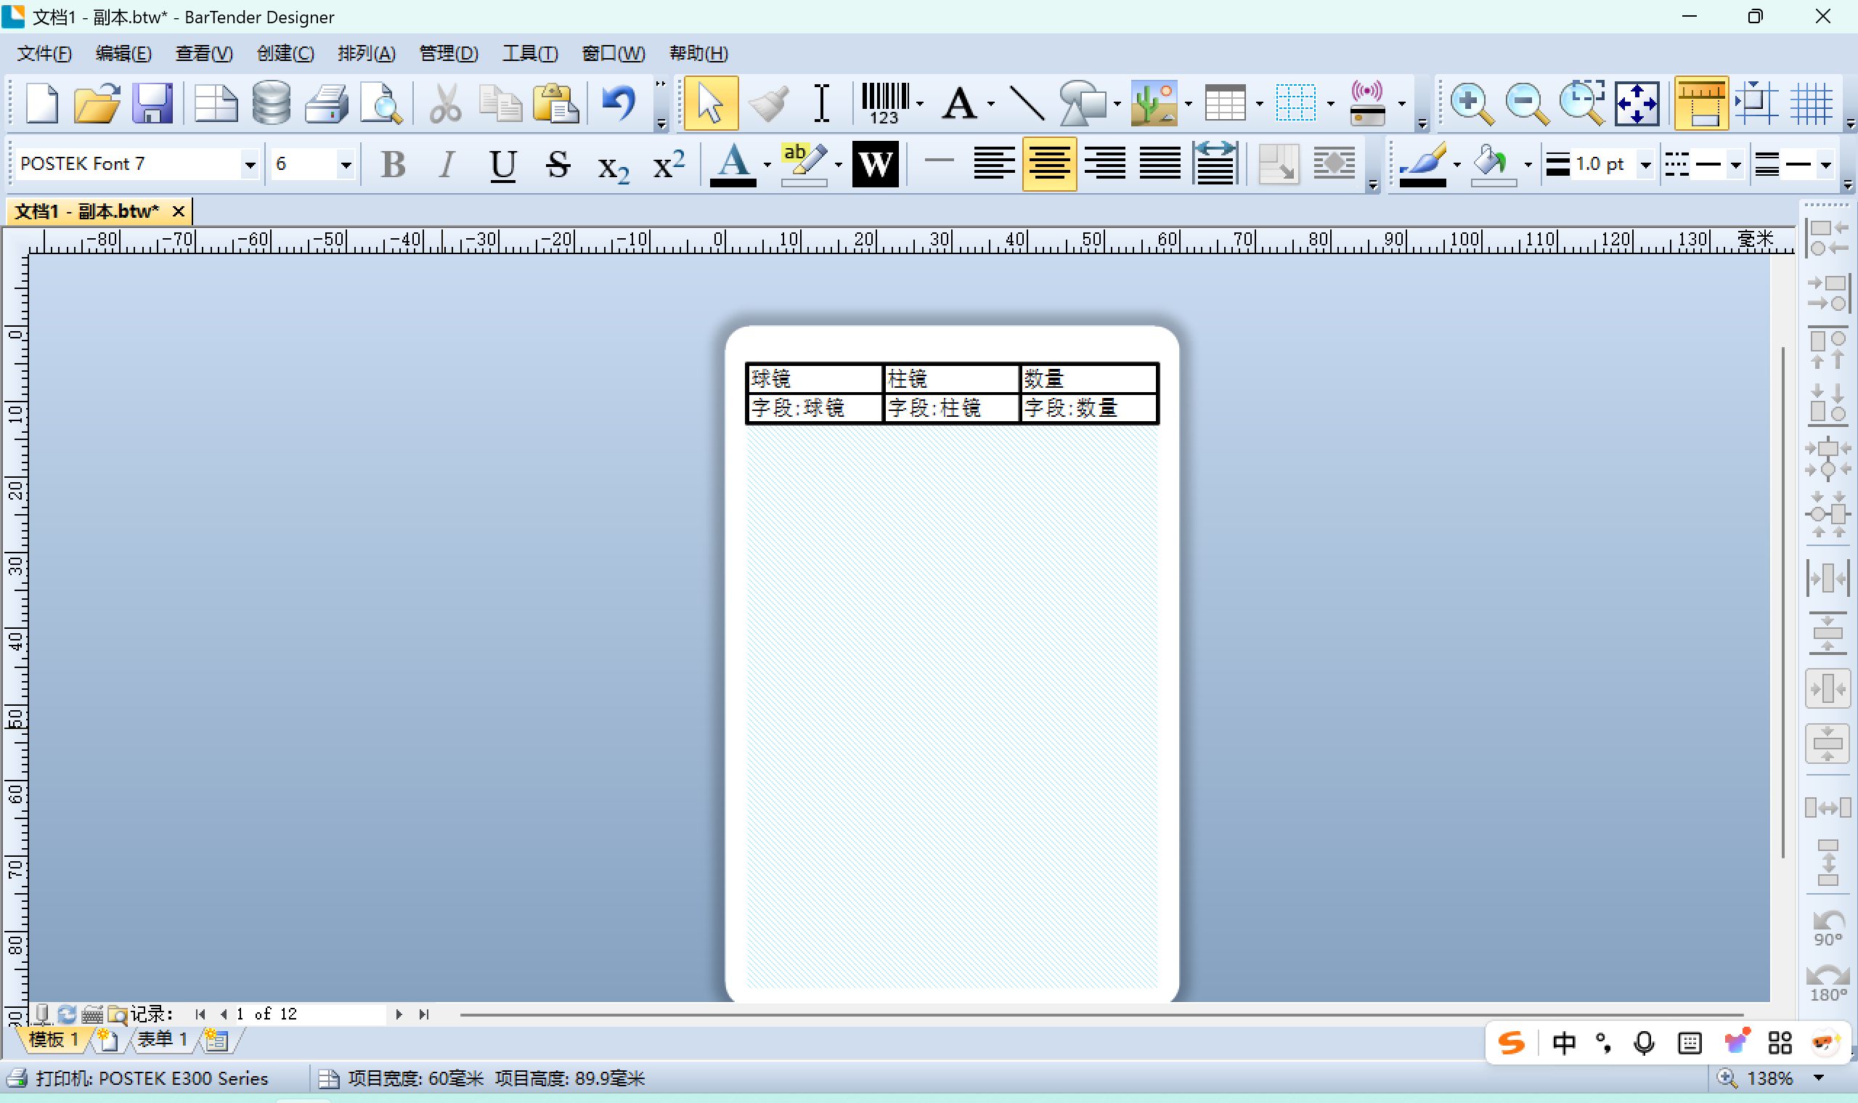Screen dimensions: 1858x1103
Task: Open the font size dropdown
Action: tap(346, 164)
